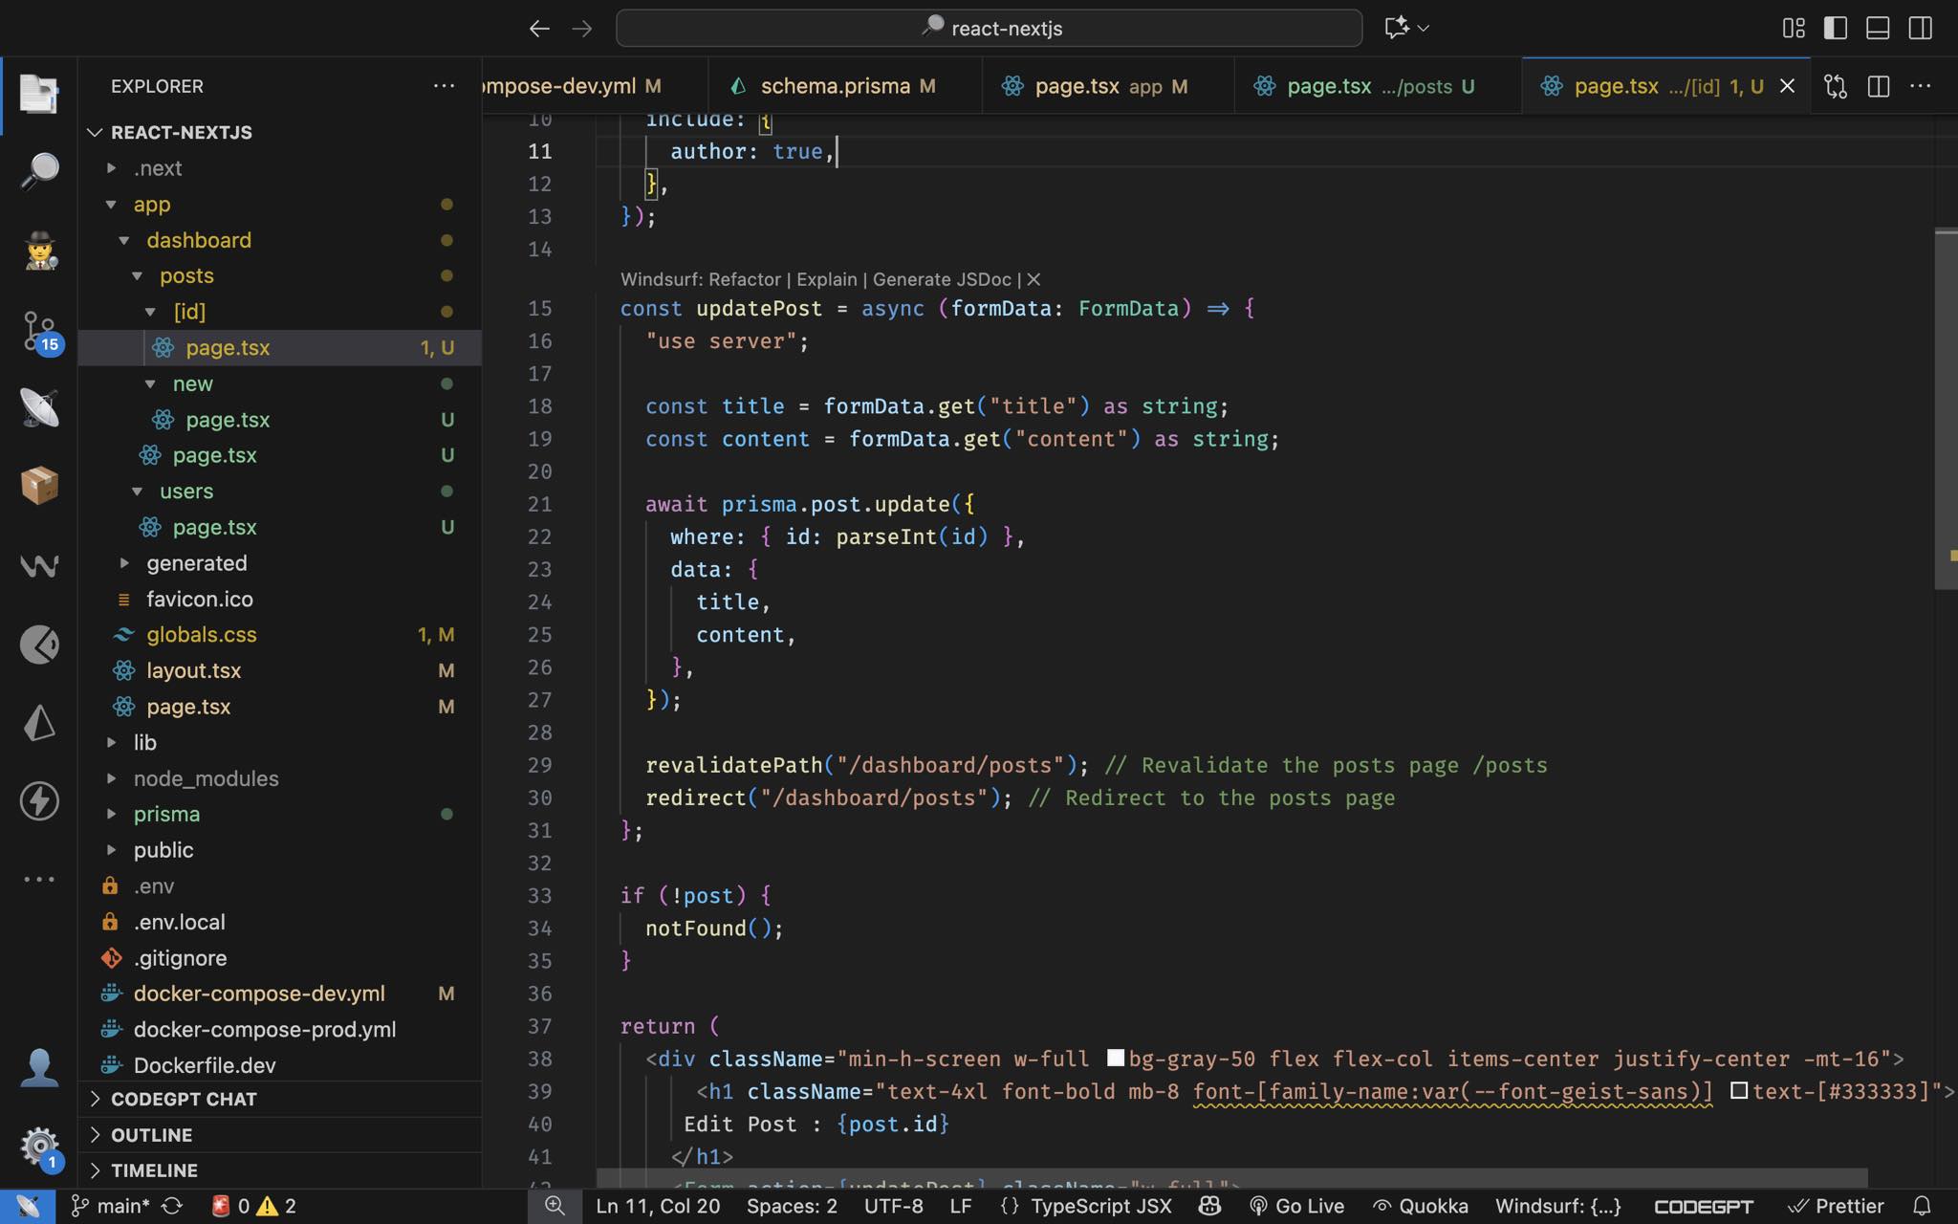Click main* branch in status bar

pos(111,1206)
